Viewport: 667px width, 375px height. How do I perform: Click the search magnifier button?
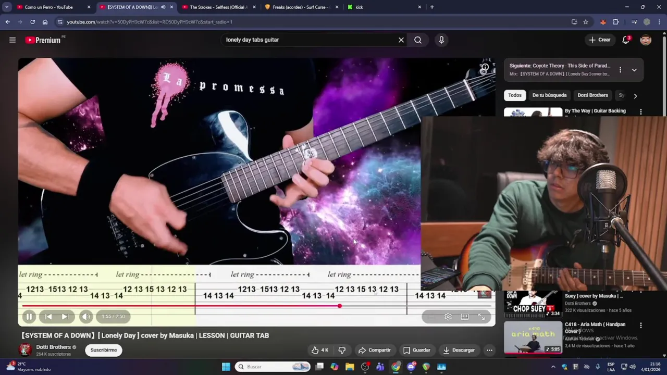pos(418,40)
